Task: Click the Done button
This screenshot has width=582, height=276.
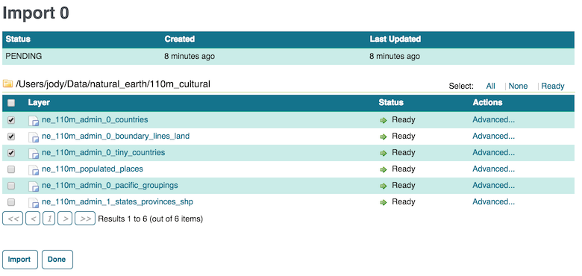Action: [x=57, y=260]
